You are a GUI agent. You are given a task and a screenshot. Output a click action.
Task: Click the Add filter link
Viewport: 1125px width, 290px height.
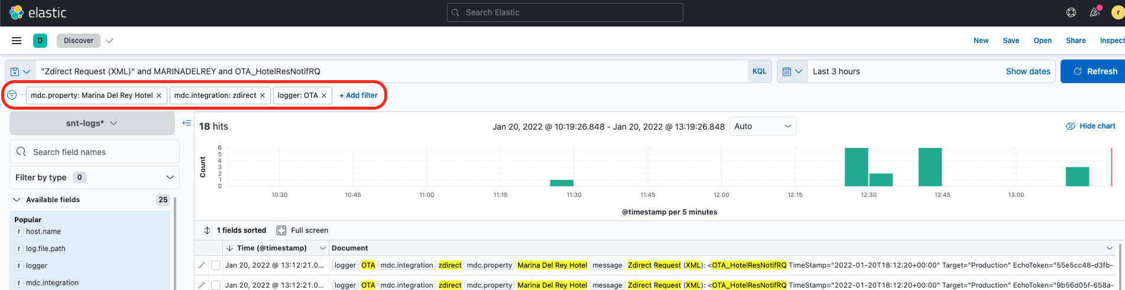pos(358,95)
